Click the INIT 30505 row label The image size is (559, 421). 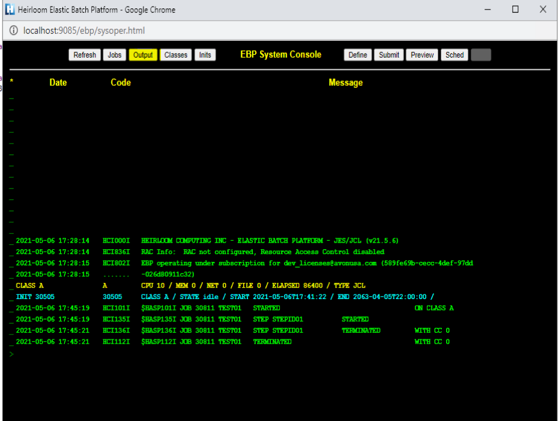click(x=35, y=297)
